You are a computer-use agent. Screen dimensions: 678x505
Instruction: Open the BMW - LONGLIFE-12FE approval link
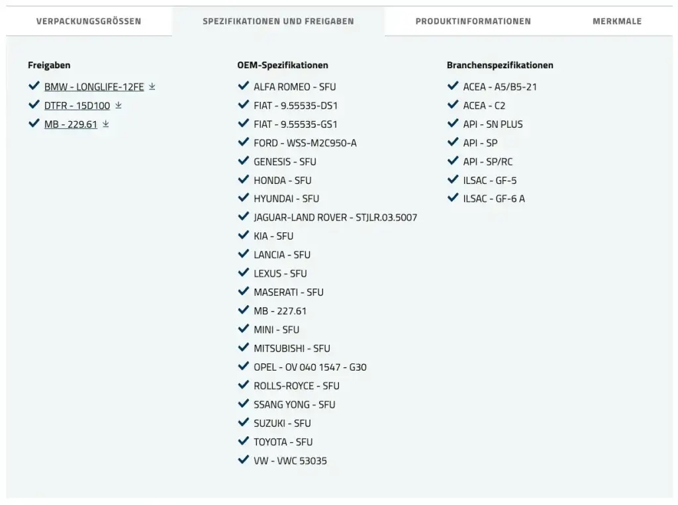point(94,87)
